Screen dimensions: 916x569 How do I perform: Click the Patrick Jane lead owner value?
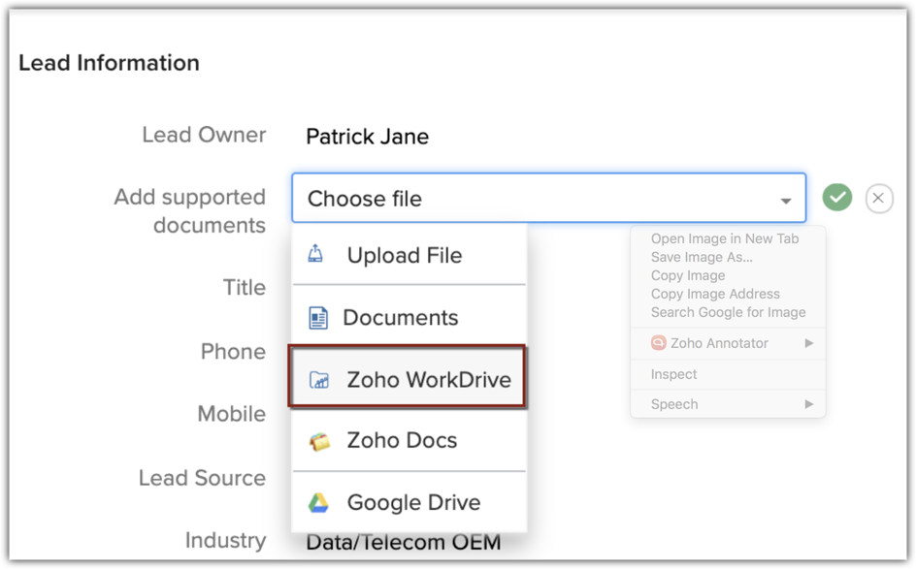(x=367, y=137)
